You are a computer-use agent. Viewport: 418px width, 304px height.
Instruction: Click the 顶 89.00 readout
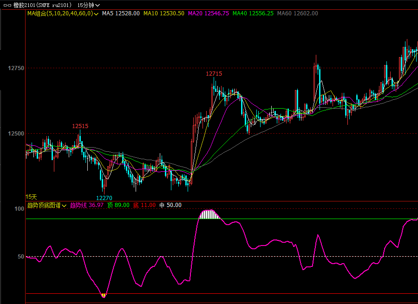(118, 205)
